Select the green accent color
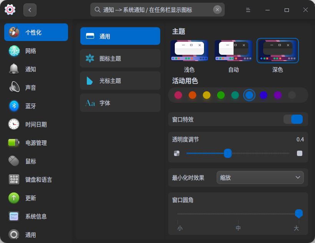This screenshot has width=315, height=243. (221, 95)
